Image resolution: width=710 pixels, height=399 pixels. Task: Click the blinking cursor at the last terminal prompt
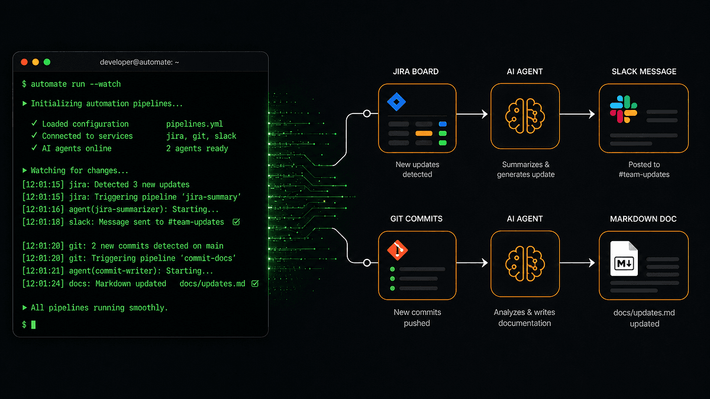click(x=34, y=325)
